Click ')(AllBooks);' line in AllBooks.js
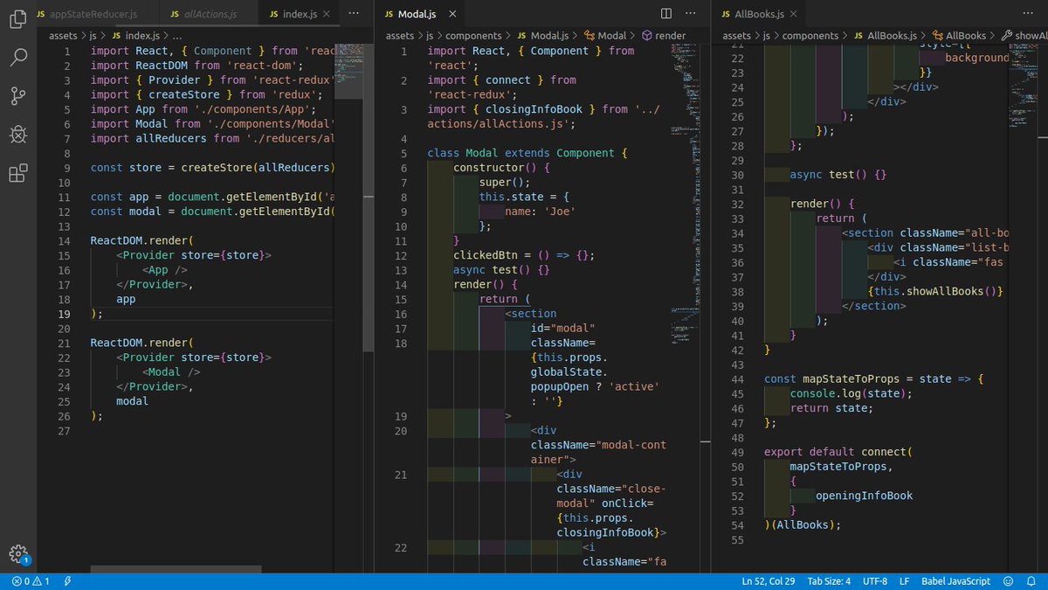This screenshot has width=1048, height=590. point(803,525)
